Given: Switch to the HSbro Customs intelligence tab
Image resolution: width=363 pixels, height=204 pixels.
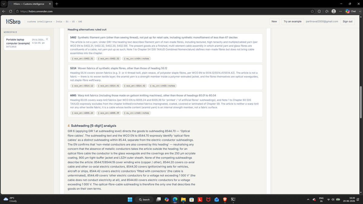Looking at the screenshot, I should 29,4.
